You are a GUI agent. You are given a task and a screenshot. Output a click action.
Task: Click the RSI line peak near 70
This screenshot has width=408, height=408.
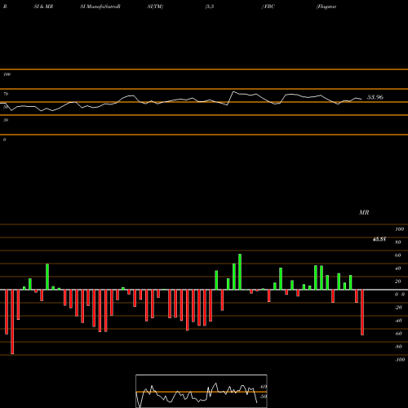coord(233,91)
